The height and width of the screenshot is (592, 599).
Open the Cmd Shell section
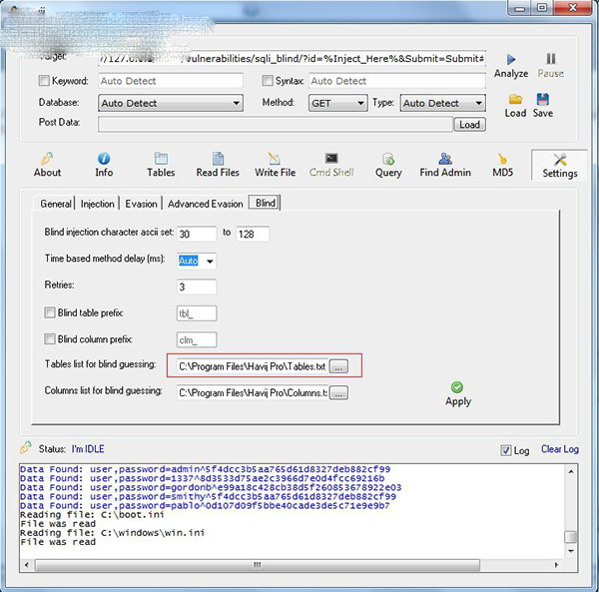click(x=331, y=165)
